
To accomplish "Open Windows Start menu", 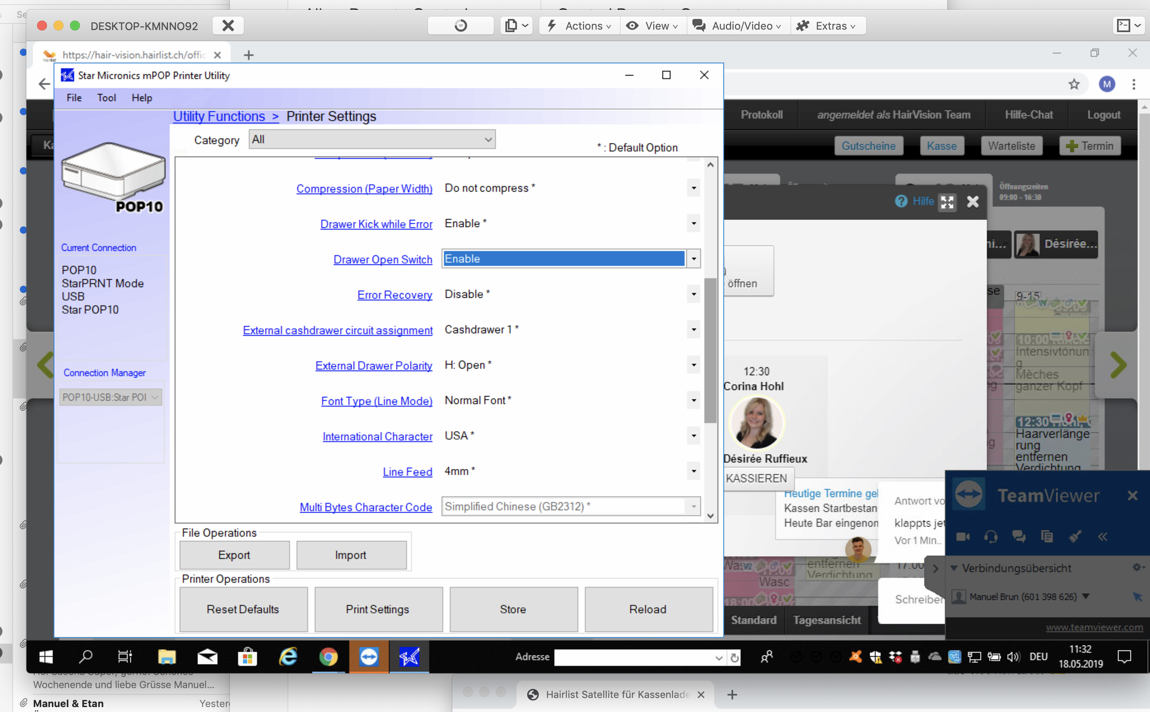I will tap(46, 657).
